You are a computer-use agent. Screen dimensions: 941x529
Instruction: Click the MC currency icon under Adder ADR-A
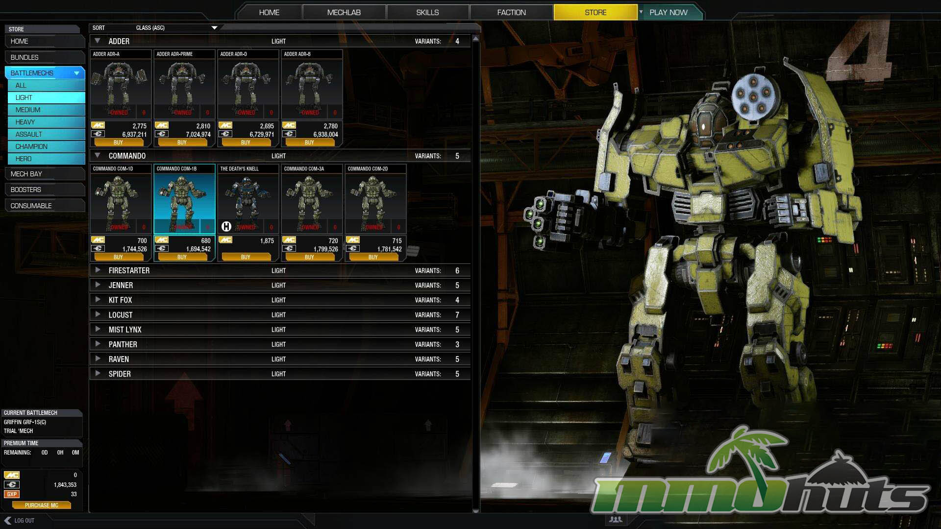[x=98, y=125]
